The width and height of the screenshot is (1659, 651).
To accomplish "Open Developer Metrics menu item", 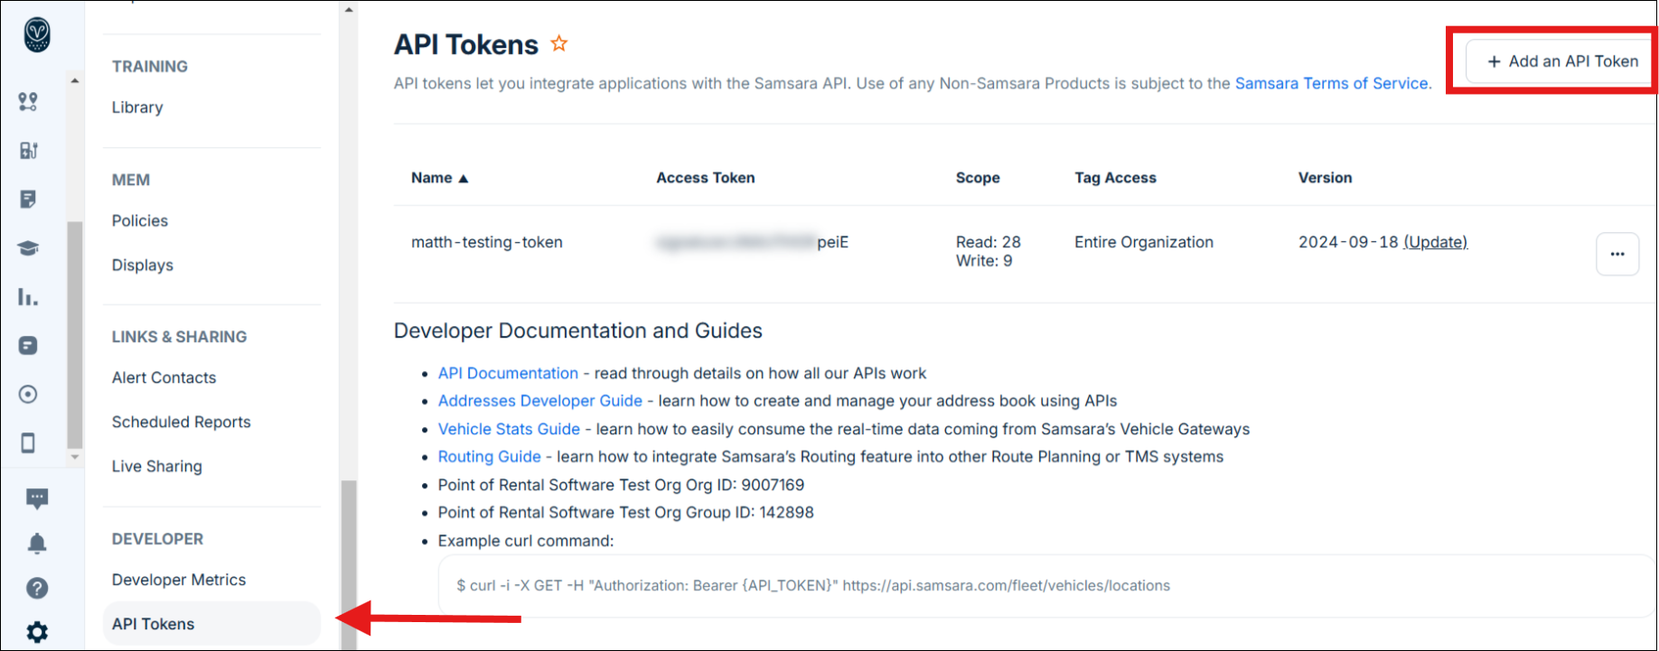I will coord(179,580).
